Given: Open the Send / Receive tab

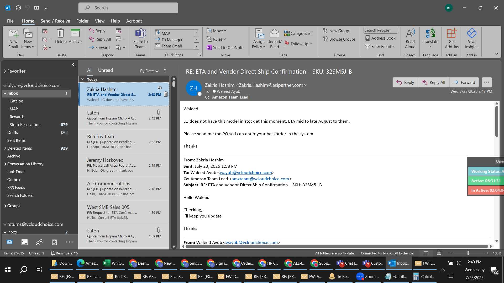Looking at the screenshot, I should click(x=55, y=21).
